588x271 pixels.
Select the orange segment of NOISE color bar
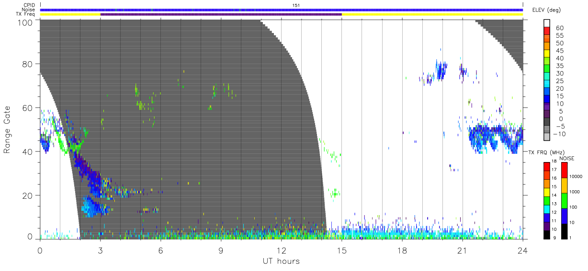(565, 185)
